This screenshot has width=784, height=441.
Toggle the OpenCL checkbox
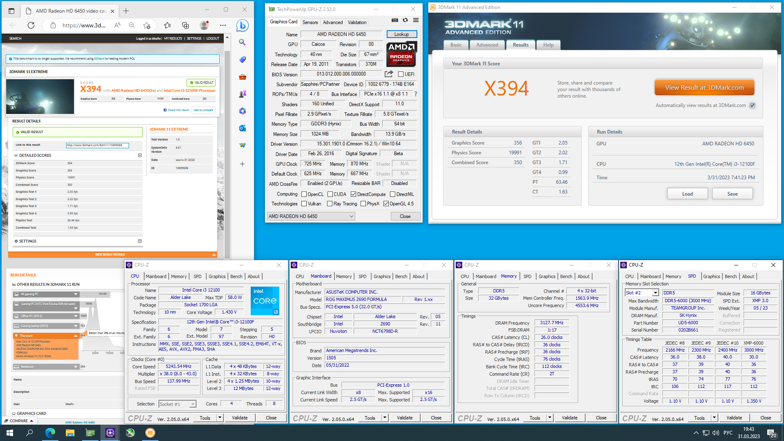(x=304, y=194)
